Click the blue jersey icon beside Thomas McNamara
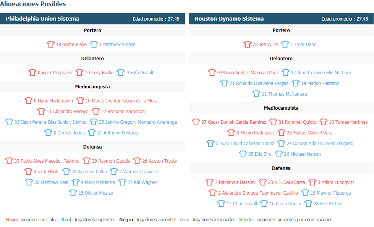The height and width of the screenshot is (227, 374). tap(256, 94)
